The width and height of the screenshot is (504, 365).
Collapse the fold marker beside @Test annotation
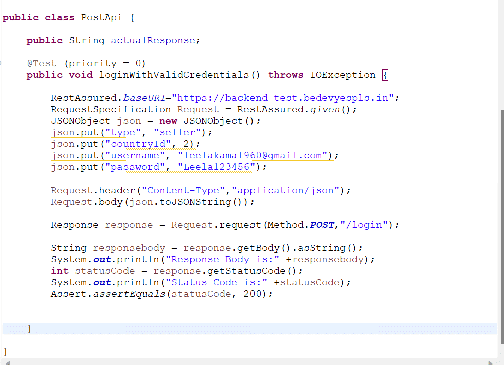1,63
